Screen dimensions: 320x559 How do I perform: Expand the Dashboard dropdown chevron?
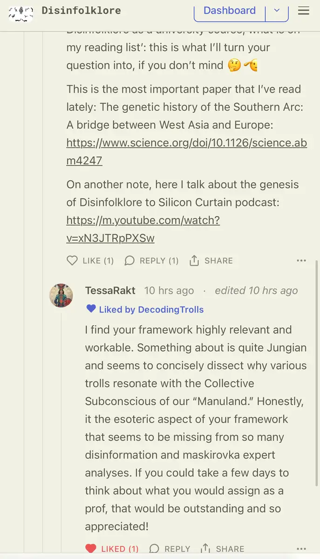coord(277,11)
